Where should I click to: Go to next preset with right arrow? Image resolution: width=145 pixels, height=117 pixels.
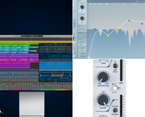90,1
